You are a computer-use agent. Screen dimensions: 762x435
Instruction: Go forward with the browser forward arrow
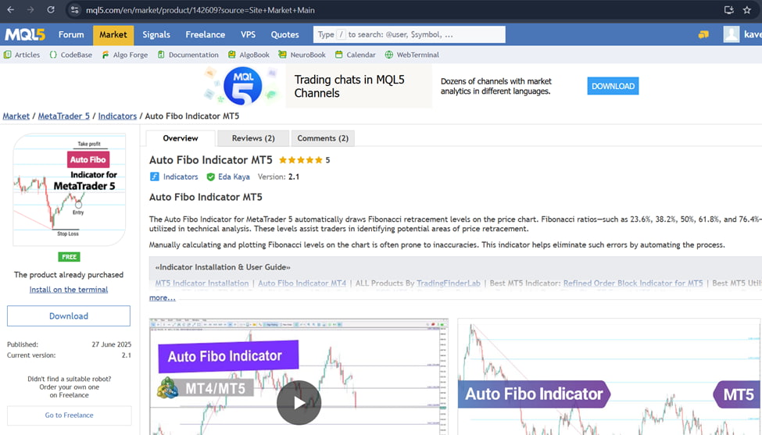(30, 9)
